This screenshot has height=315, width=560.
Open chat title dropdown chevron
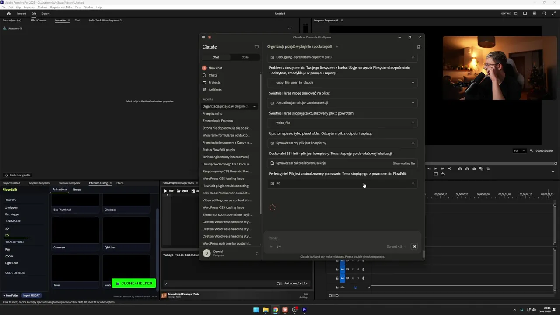coord(337,47)
